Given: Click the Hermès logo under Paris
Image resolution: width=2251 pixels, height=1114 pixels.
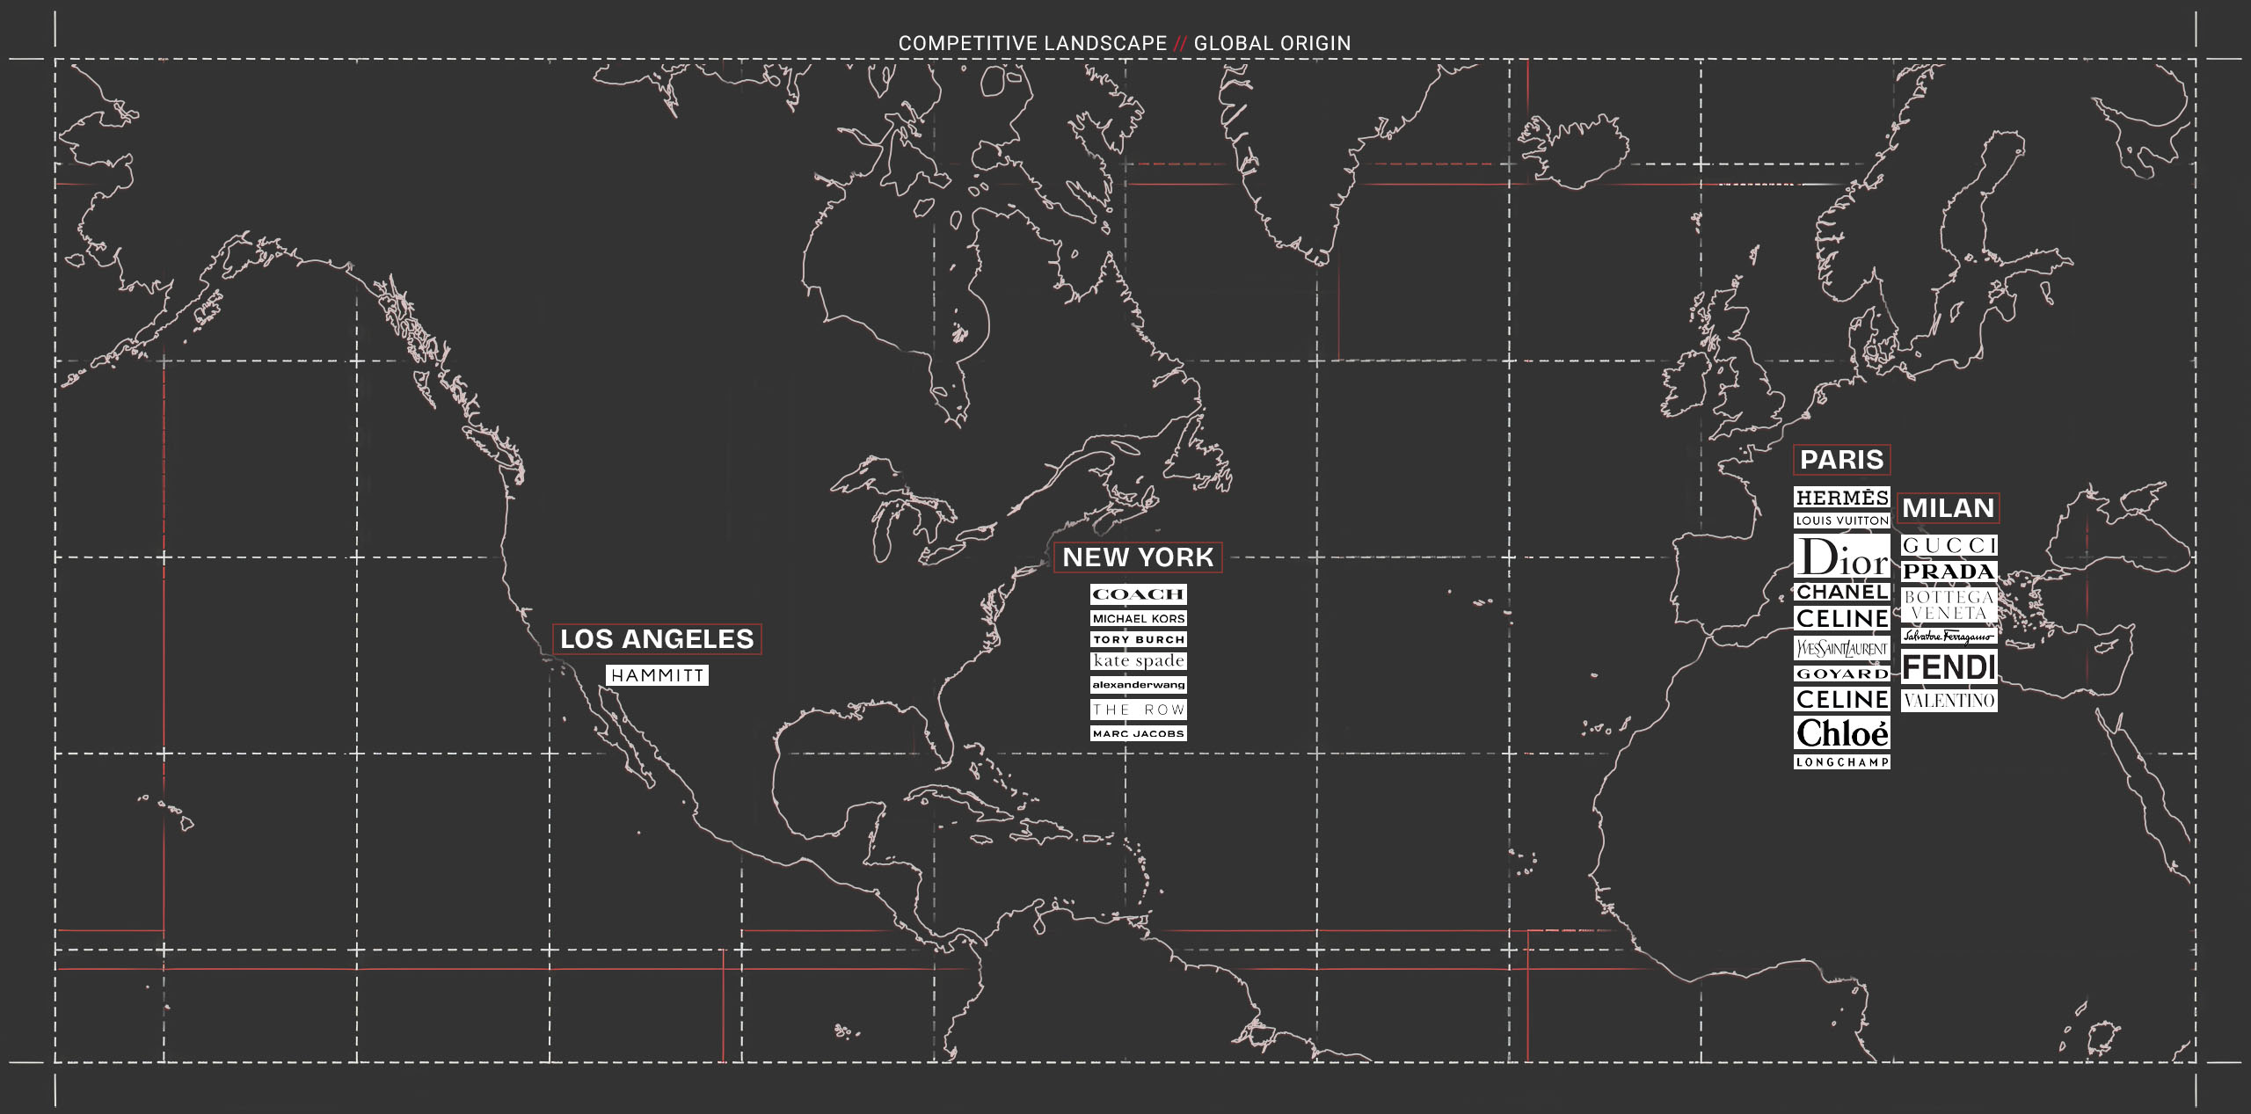Looking at the screenshot, I should (x=1841, y=498).
